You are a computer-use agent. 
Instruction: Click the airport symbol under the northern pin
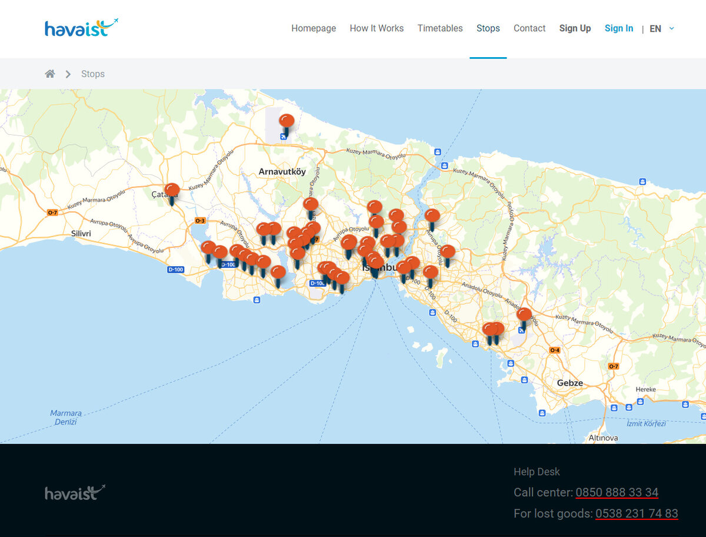click(284, 137)
